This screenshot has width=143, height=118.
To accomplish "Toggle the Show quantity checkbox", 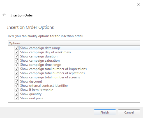I will pyautogui.click(x=17, y=94).
